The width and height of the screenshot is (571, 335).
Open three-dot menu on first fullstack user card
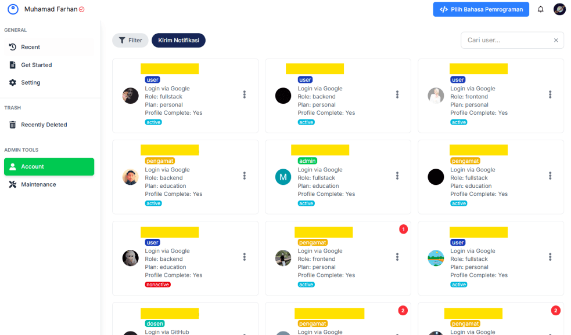(x=245, y=94)
